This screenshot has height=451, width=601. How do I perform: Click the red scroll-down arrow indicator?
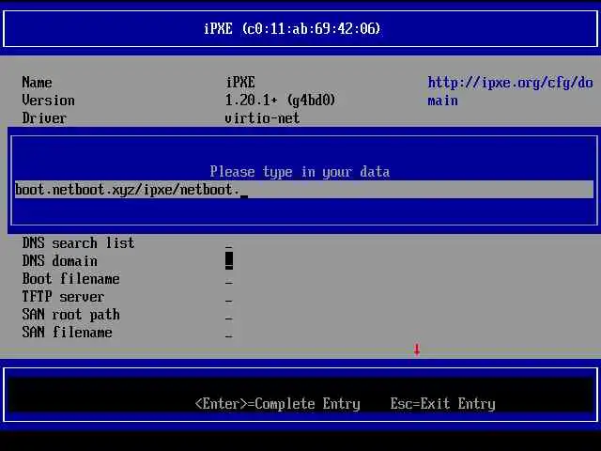(417, 350)
